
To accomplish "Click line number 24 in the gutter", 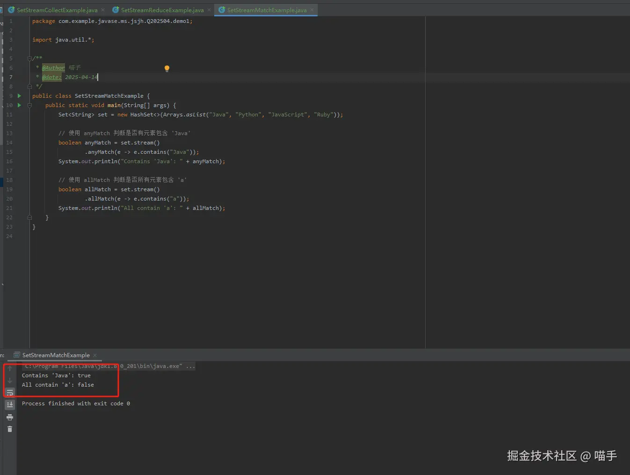I will pos(9,236).
